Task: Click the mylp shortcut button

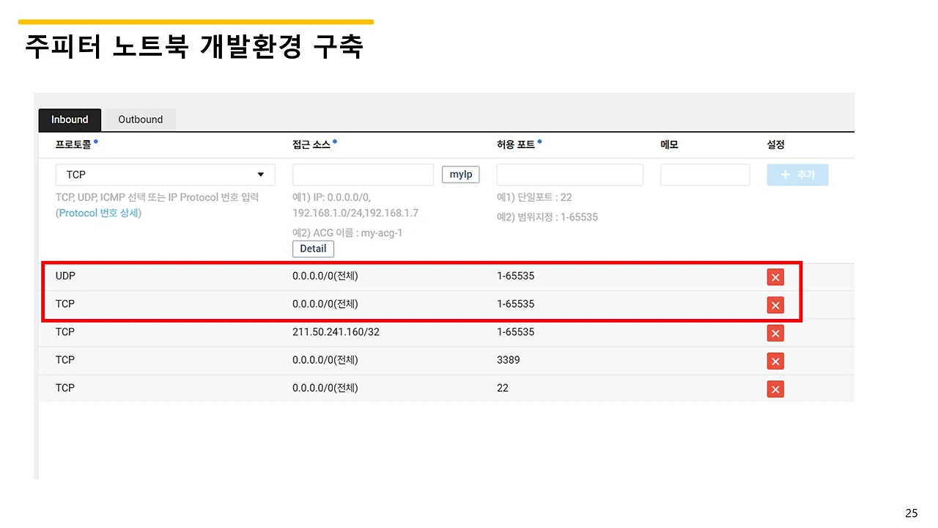Action: (x=460, y=174)
